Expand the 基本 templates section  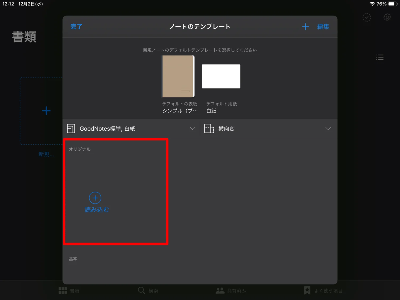[x=73, y=258]
